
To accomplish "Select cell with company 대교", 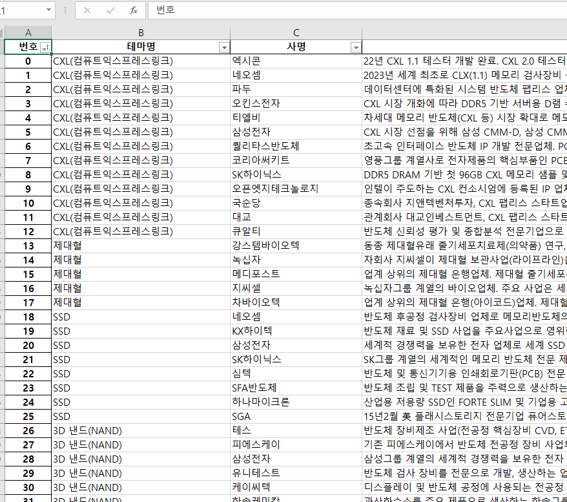I will pyautogui.click(x=296, y=217).
